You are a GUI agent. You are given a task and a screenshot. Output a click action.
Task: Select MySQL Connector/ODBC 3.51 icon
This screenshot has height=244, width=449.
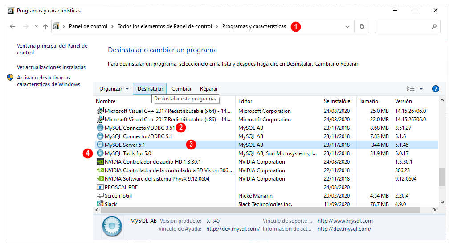tap(100, 128)
